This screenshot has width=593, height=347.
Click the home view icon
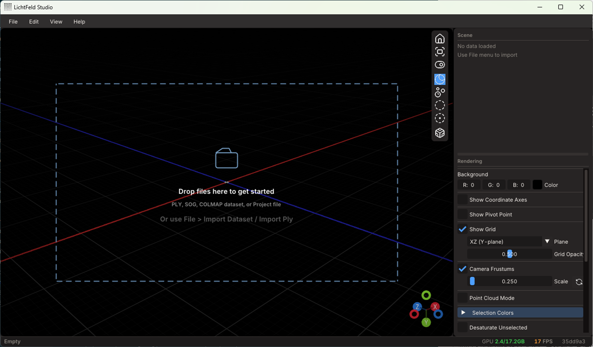point(440,39)
